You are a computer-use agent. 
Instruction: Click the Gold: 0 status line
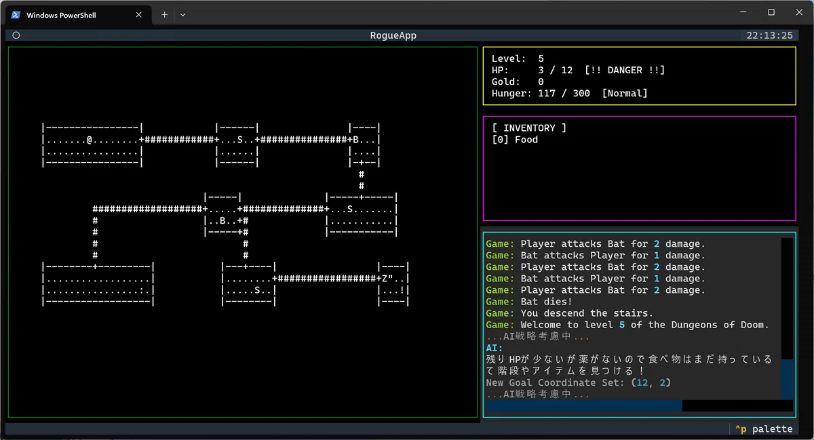point(518,82)
